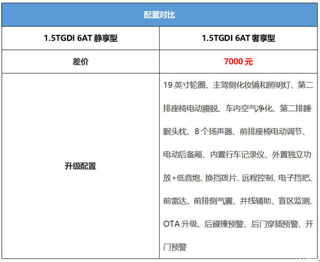Click the line starting with 前雷达
320x262 pixels.
tap(238, 201)
